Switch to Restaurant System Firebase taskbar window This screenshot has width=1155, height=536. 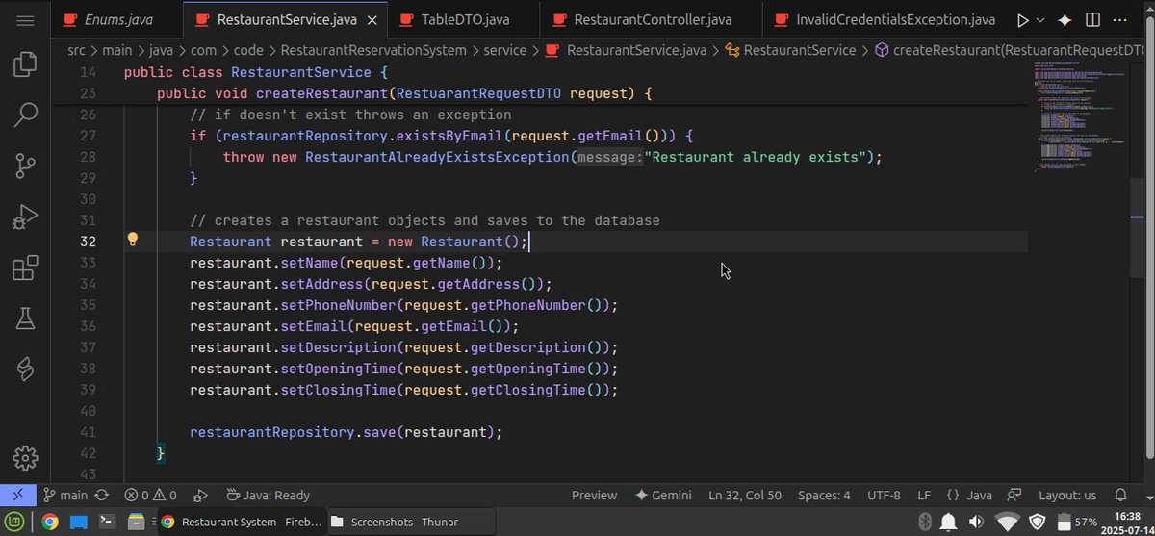[241, 522]
